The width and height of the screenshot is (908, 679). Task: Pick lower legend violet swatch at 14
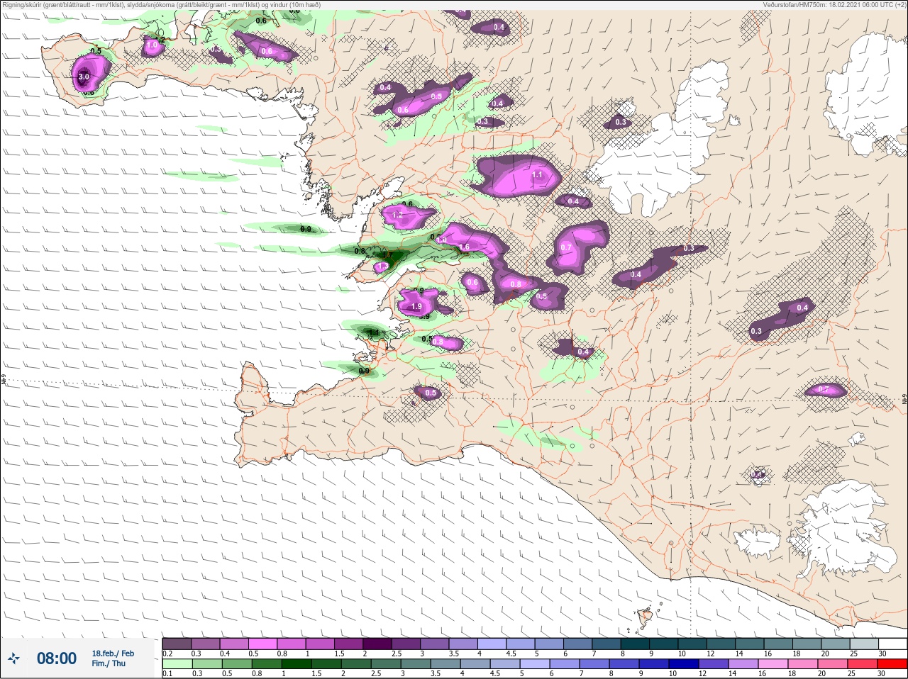pyautogui.click(x=744, y=664)
